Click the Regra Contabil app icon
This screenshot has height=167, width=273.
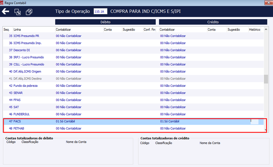(2, 3)
